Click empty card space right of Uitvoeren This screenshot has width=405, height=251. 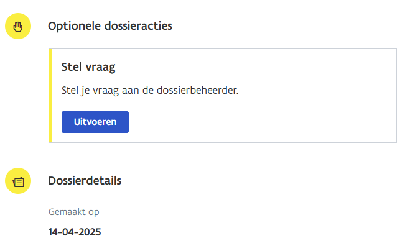(261, 122)
